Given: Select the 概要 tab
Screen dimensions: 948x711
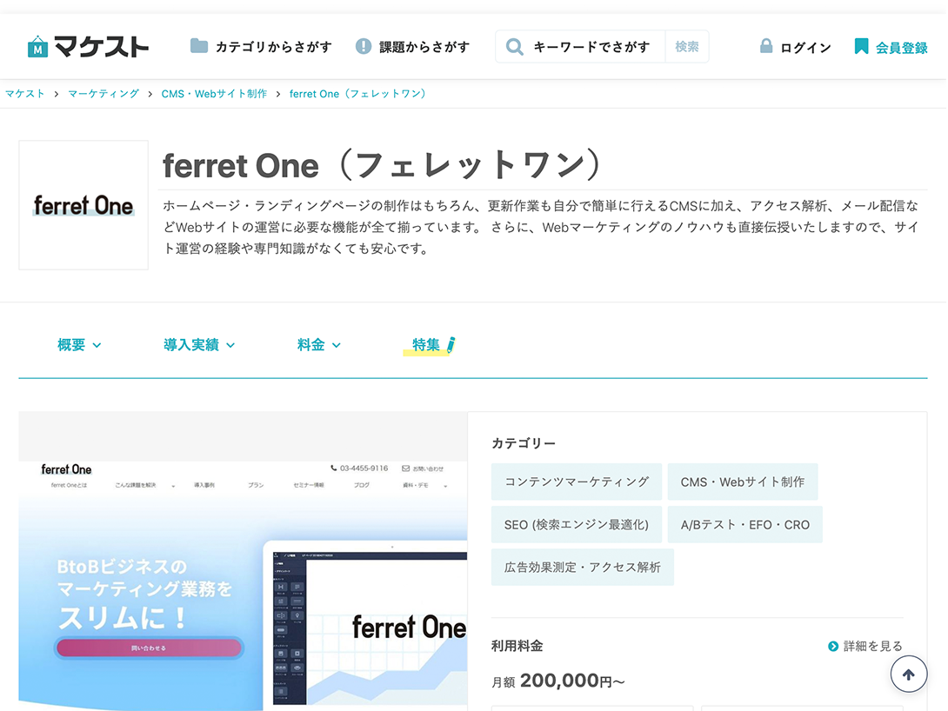Looking at the screenshot, I should coord(71,345).
